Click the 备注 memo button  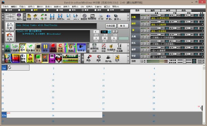pos(123,26)
